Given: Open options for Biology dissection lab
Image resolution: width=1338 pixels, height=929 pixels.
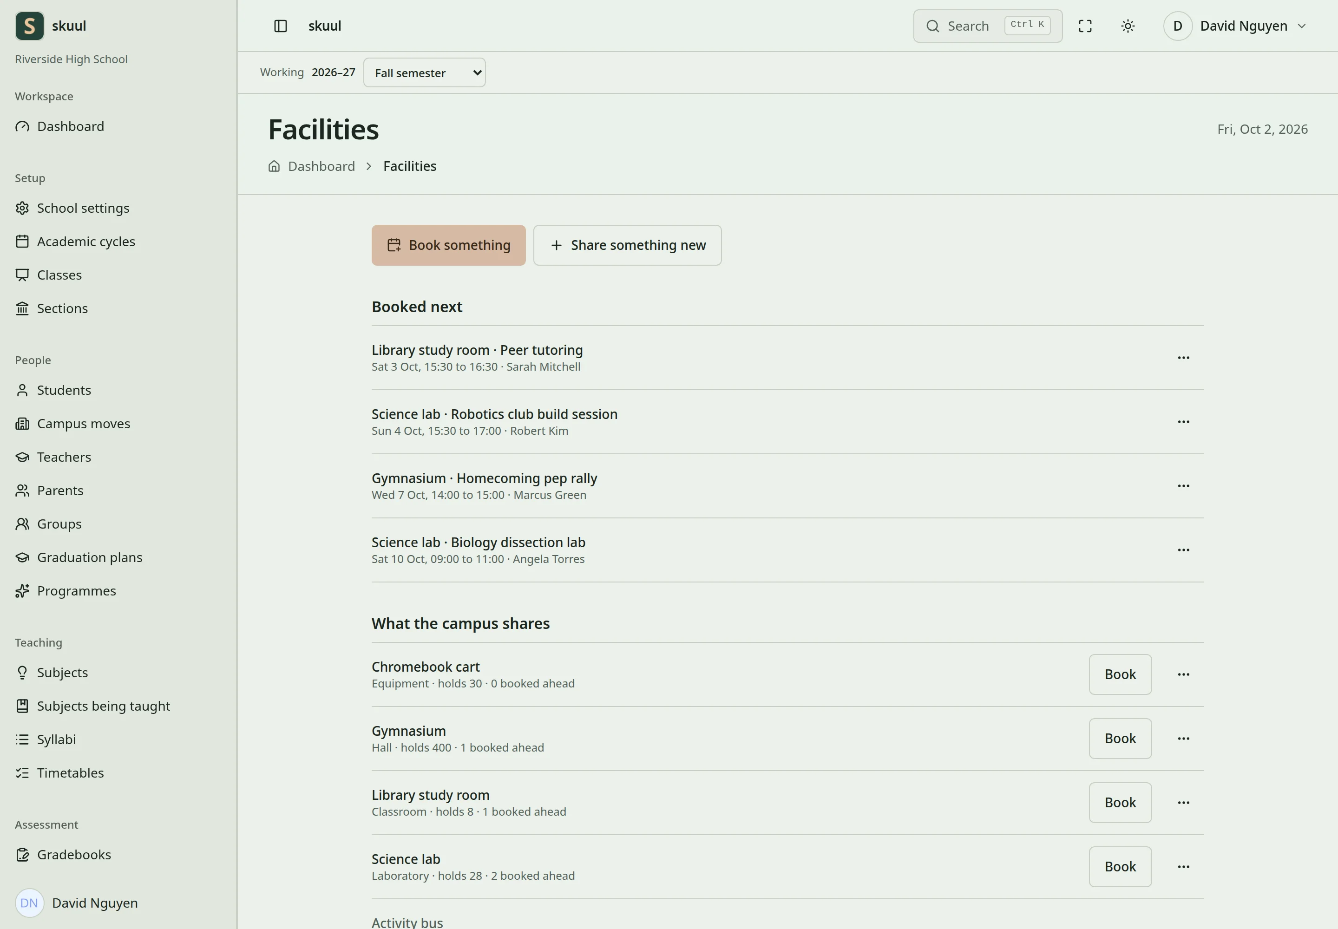Looking at the screenshot, I should (1183, 550).
